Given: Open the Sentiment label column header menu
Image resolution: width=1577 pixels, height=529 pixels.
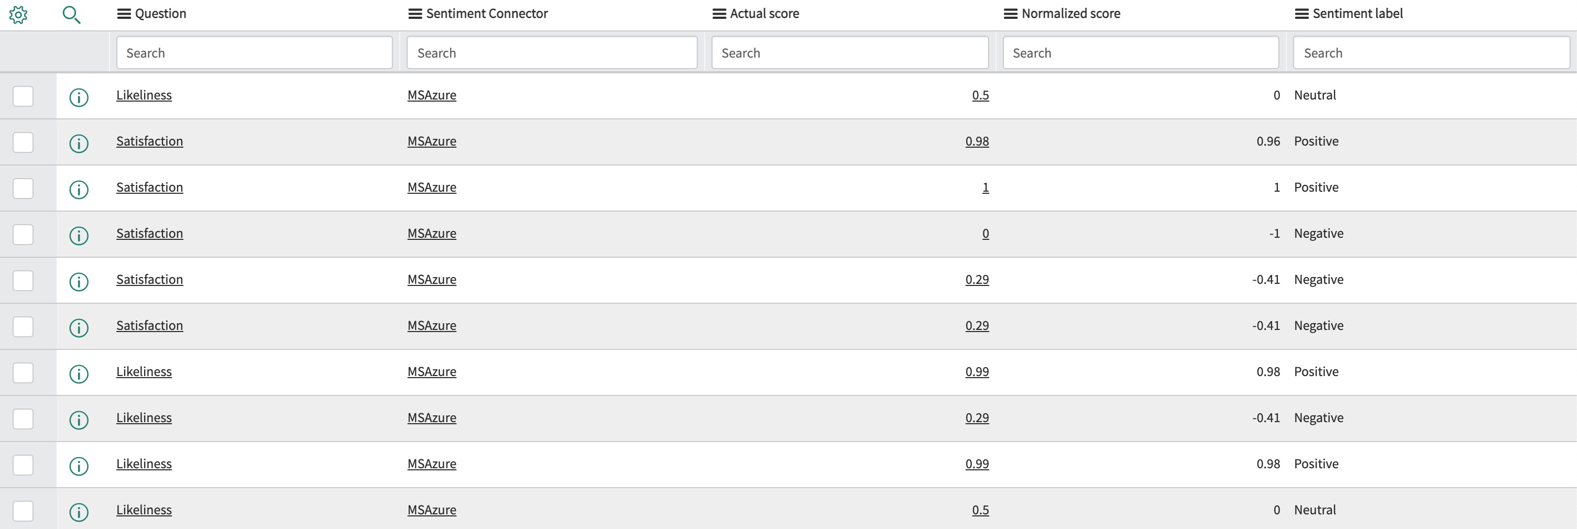Looking at the screenshot, I should pyautogui.click(x=1298, y=13).
